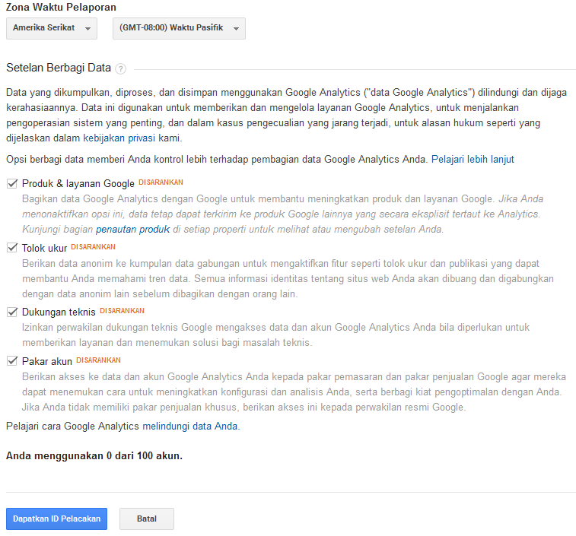Uncheck the Produk & layanan Google checkbox
576x536 pixels.
(x=12, y=183)
